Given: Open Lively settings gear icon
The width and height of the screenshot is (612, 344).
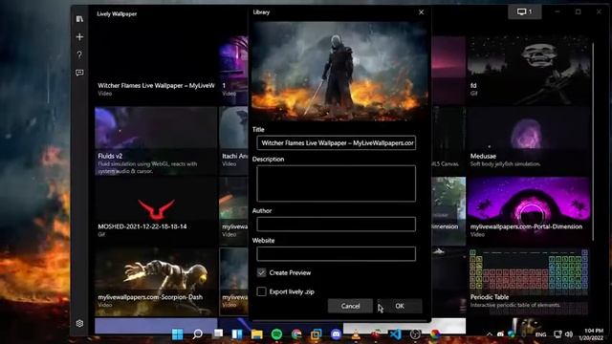Looking at the screenshot, I should point(79,323).
